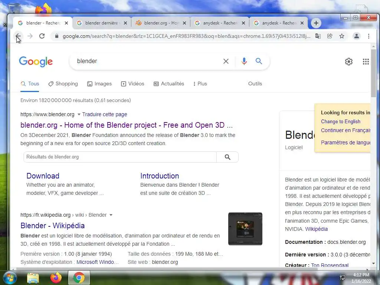The height and width of the screenshot is (285, 380).
Task: Open Google settings gear
Action: pos(349,62)
